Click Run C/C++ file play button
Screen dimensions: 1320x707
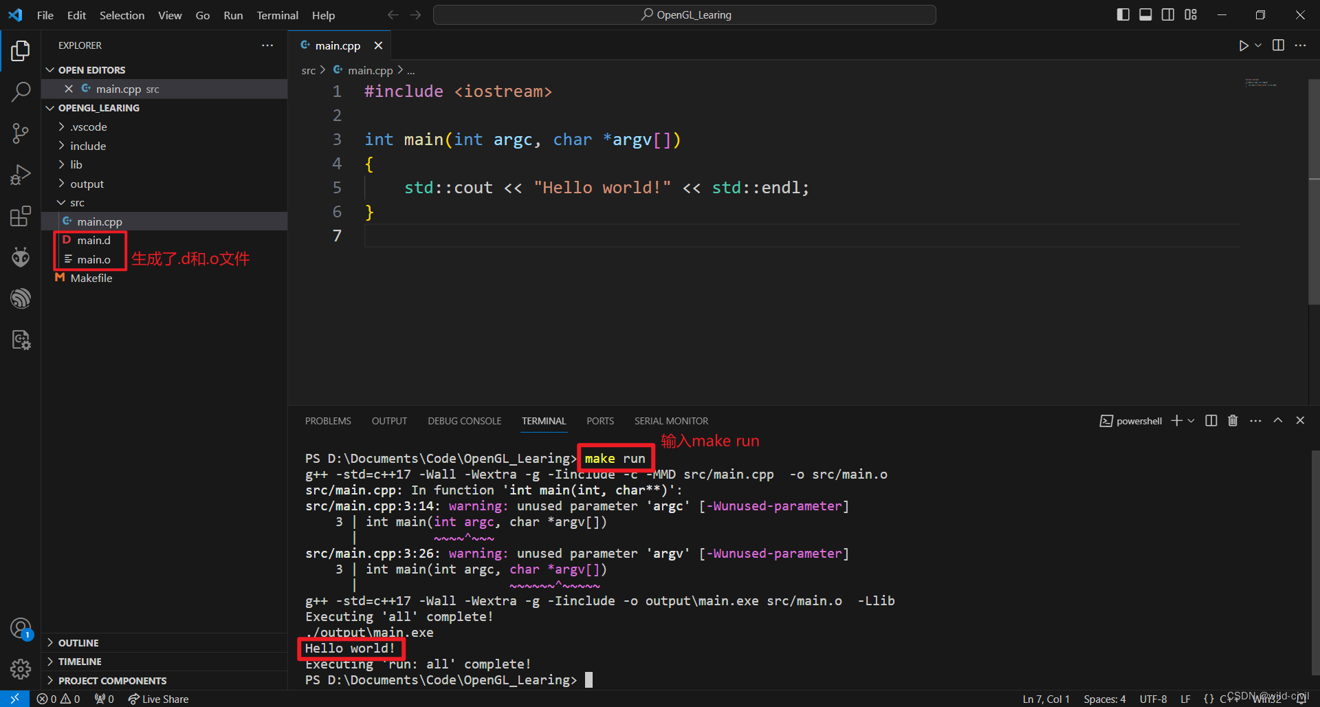coord(1243,45)
